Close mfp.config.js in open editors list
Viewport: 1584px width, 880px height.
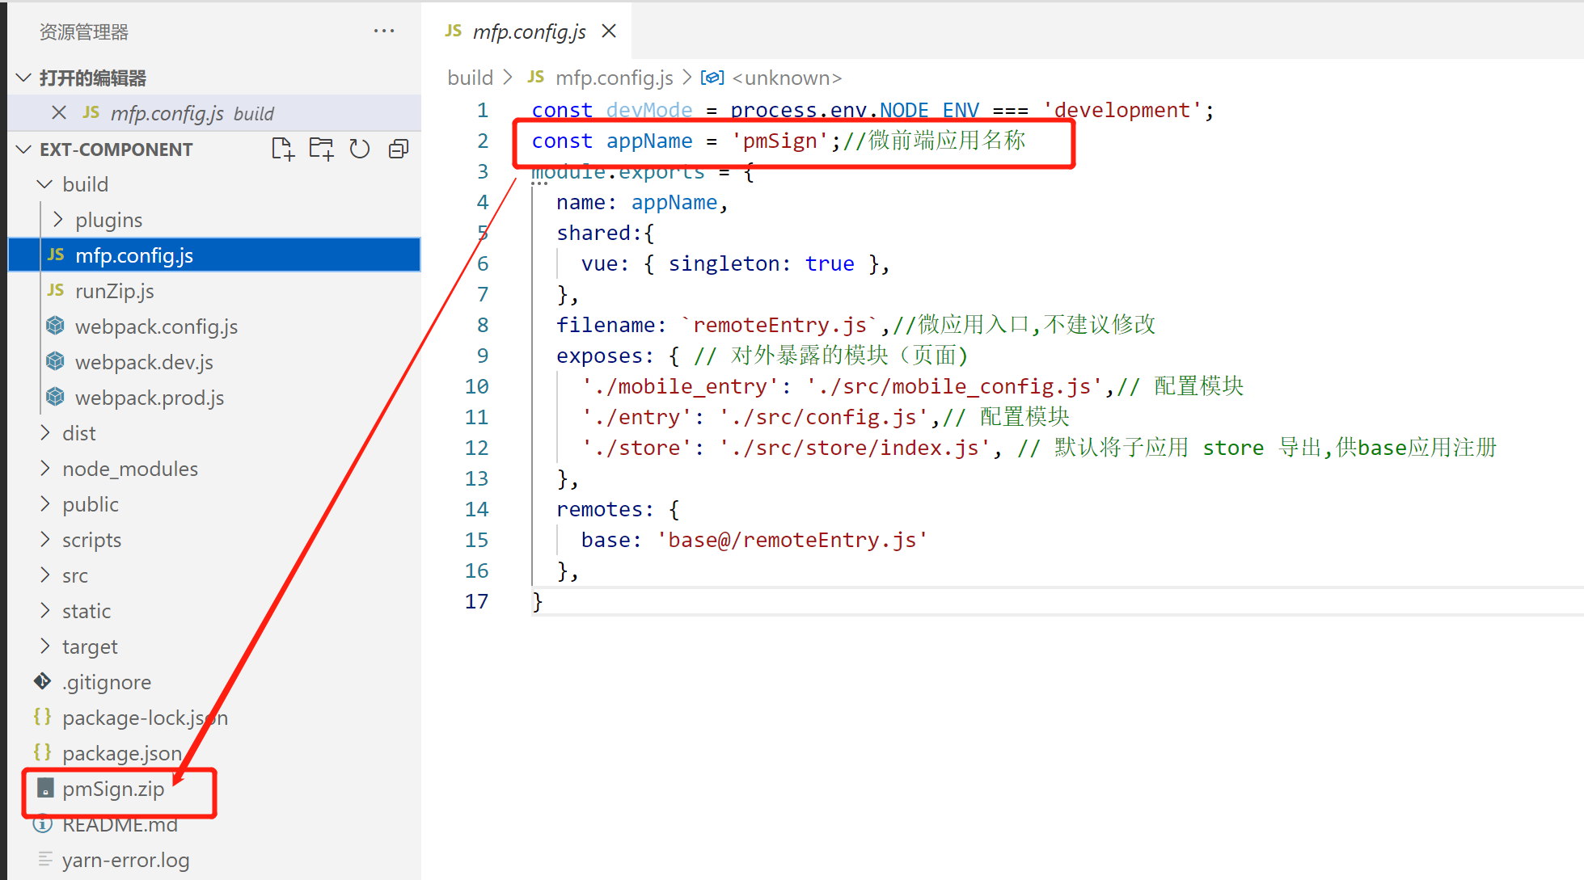pyautogui.click(x=59, y=113)
